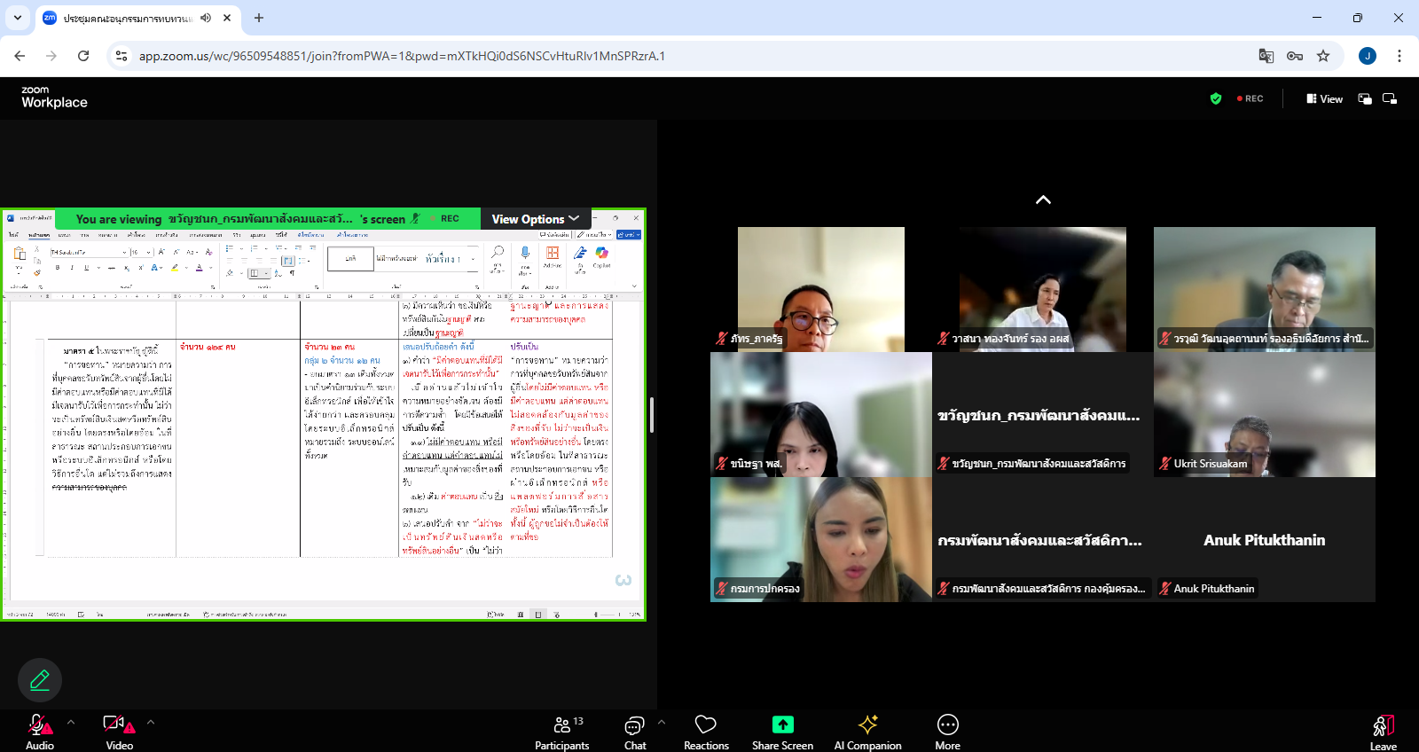Open the Participants list icon

(562, 725)
